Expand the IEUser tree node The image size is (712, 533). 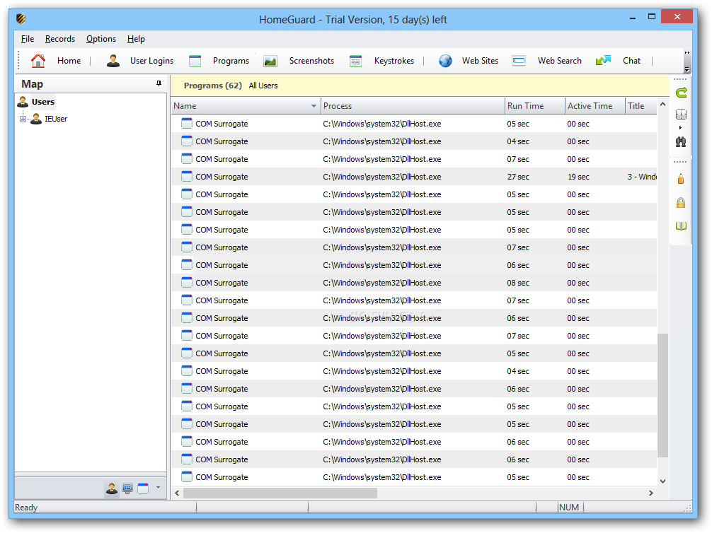(23, 119)
